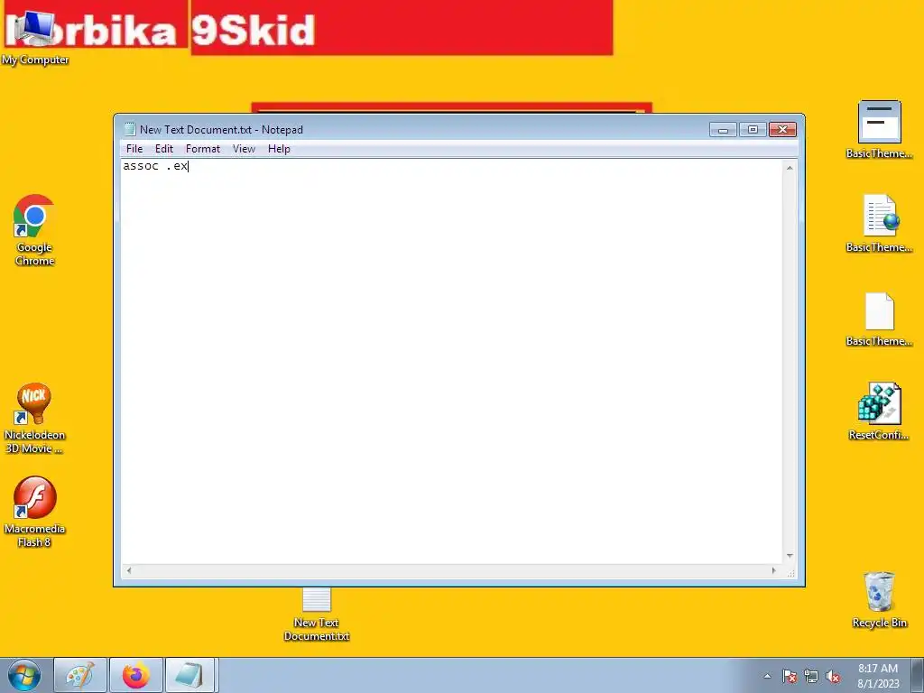This screenshot has height=693, width=924.
Task: Click the horizontal scrollbar left arrow
Action: click(129, 570)
